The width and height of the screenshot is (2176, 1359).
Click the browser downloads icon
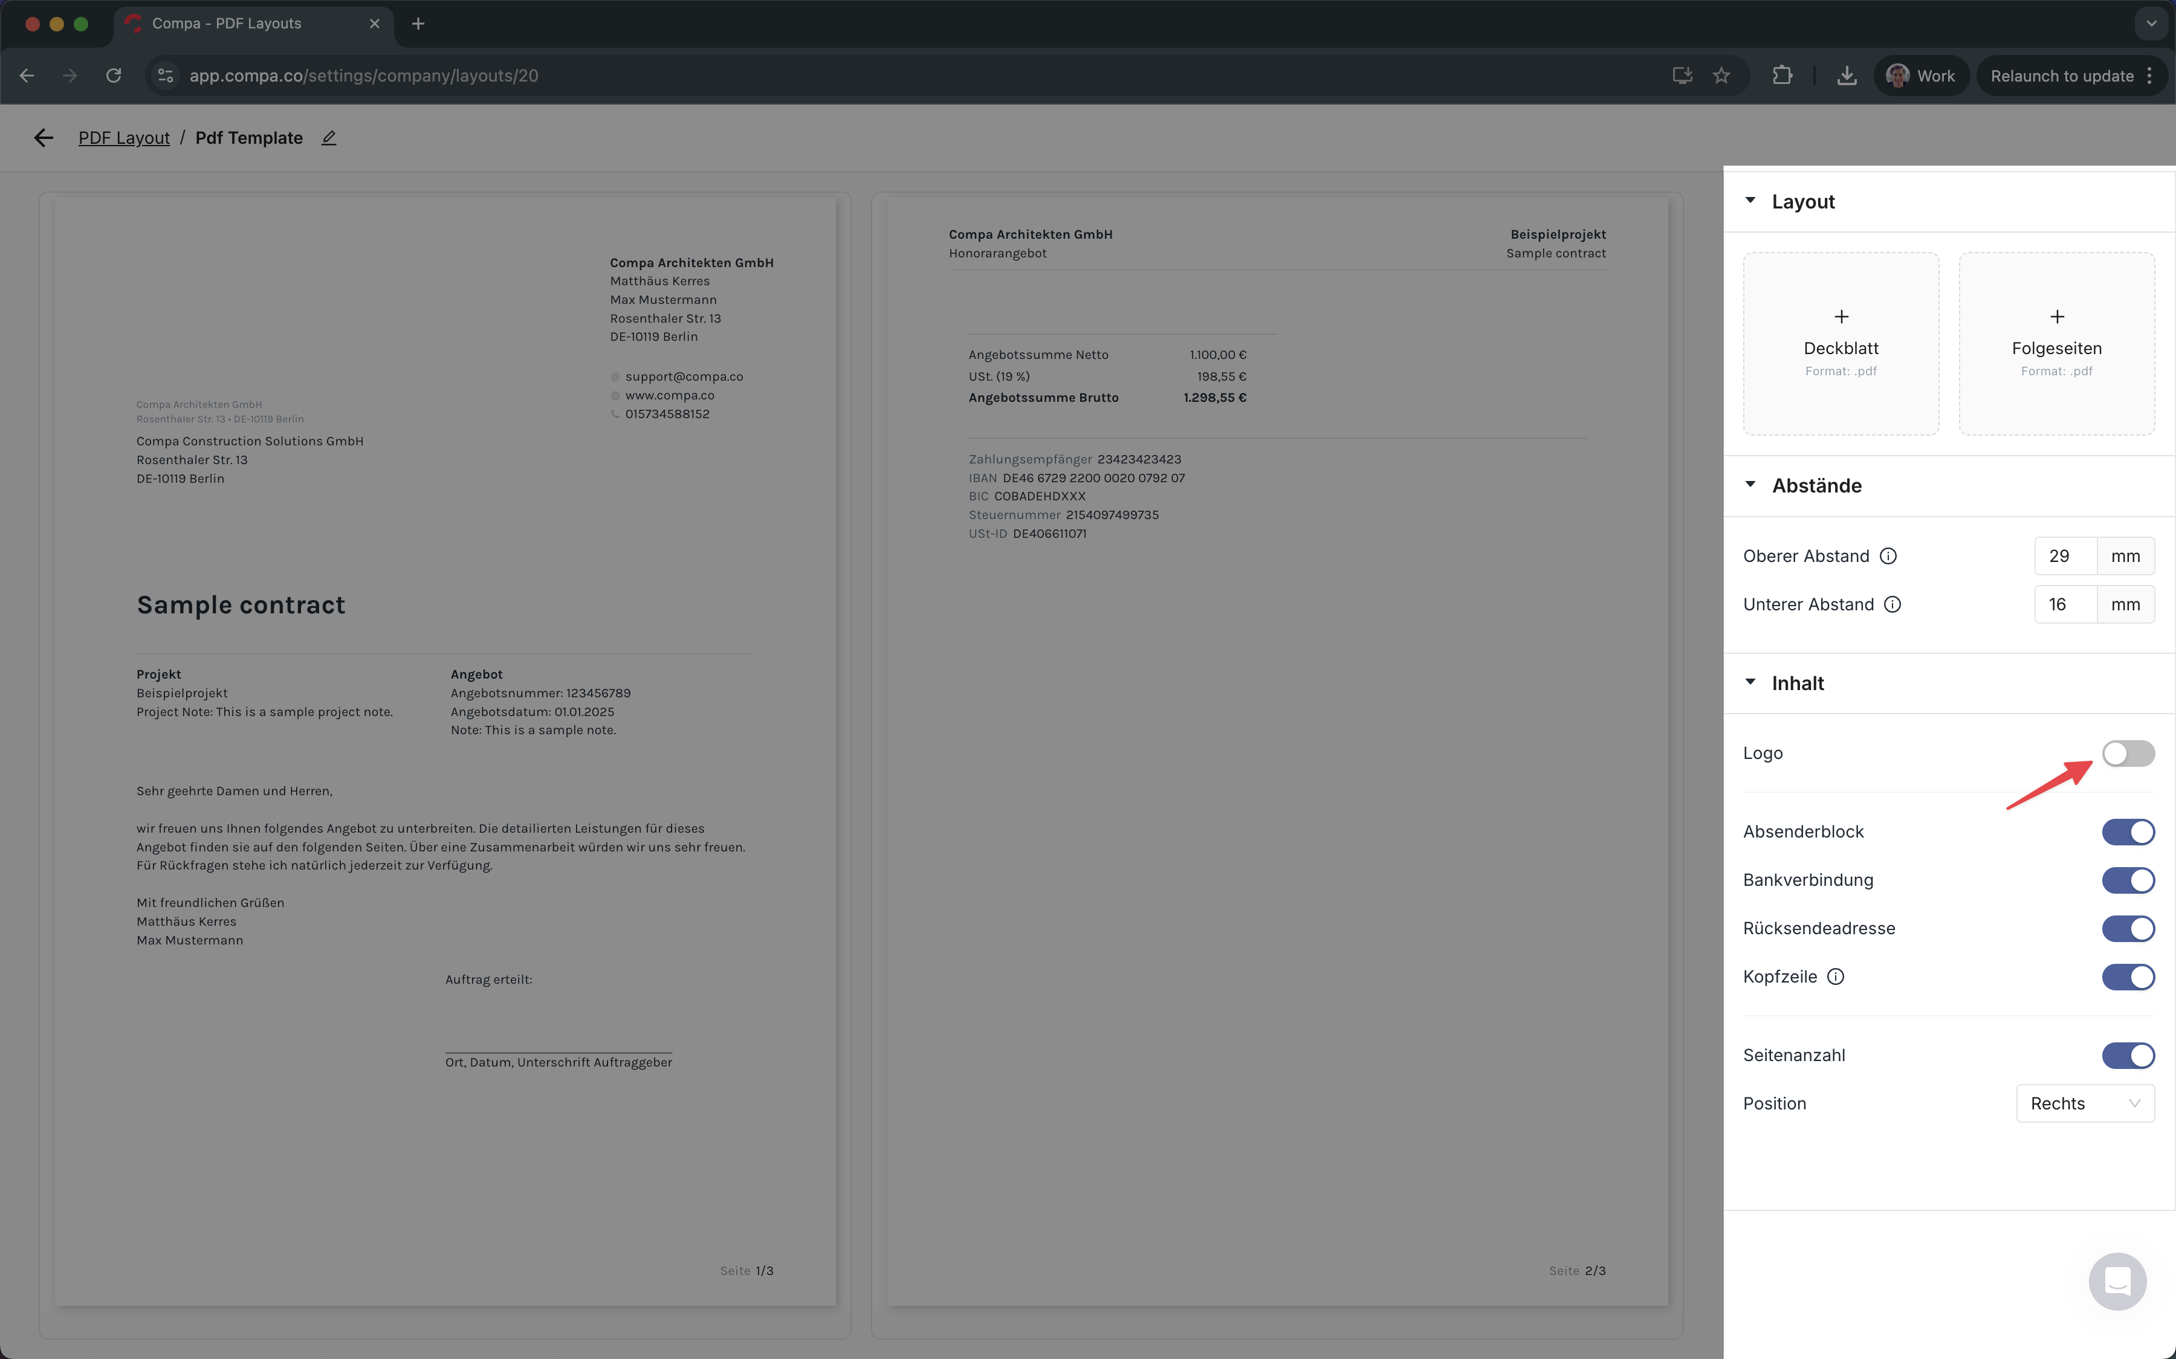tap(1846, 76)
